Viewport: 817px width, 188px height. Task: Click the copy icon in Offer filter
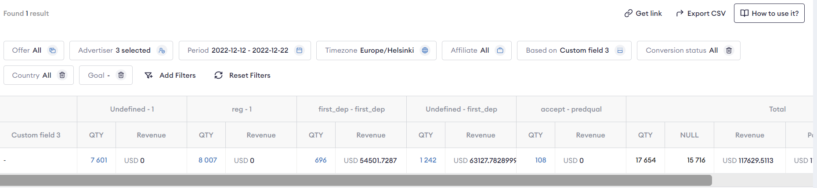tap(52, 51)
